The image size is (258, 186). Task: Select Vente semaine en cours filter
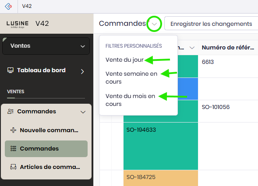click(x=131, y=77)
